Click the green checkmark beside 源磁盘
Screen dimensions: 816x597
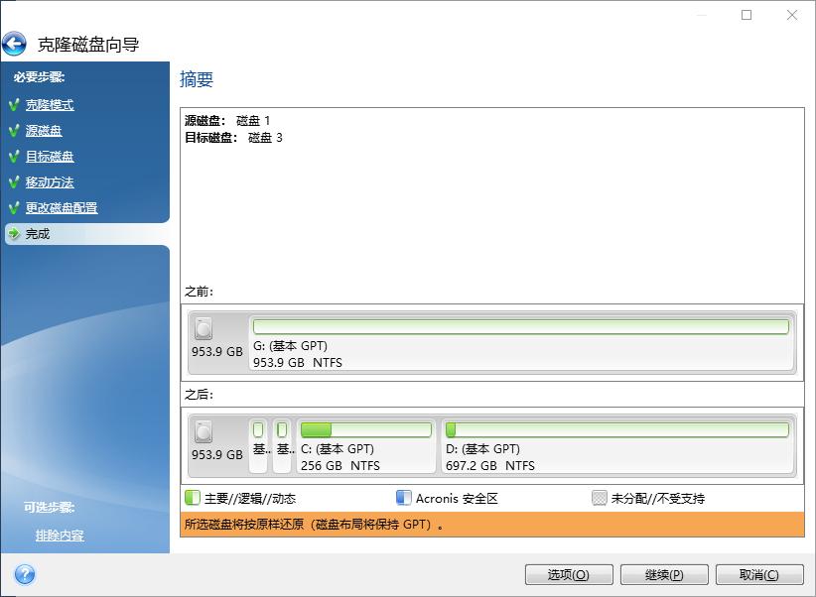pyautogui.click(x=15, y=131)
